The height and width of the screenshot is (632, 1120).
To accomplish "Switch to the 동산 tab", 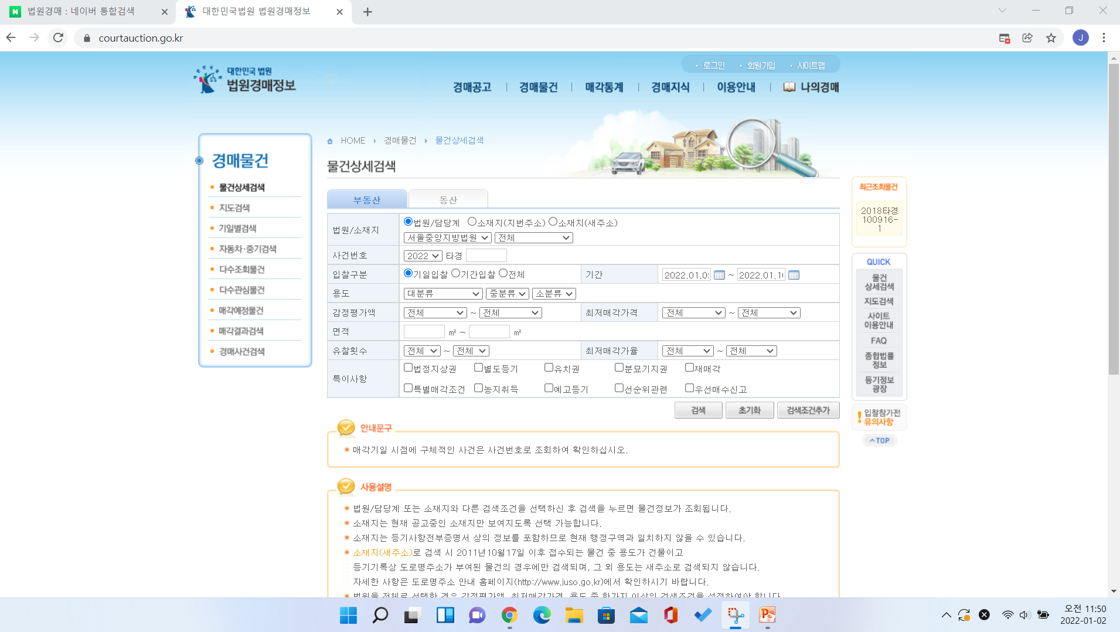I will [x=448, y=199].
